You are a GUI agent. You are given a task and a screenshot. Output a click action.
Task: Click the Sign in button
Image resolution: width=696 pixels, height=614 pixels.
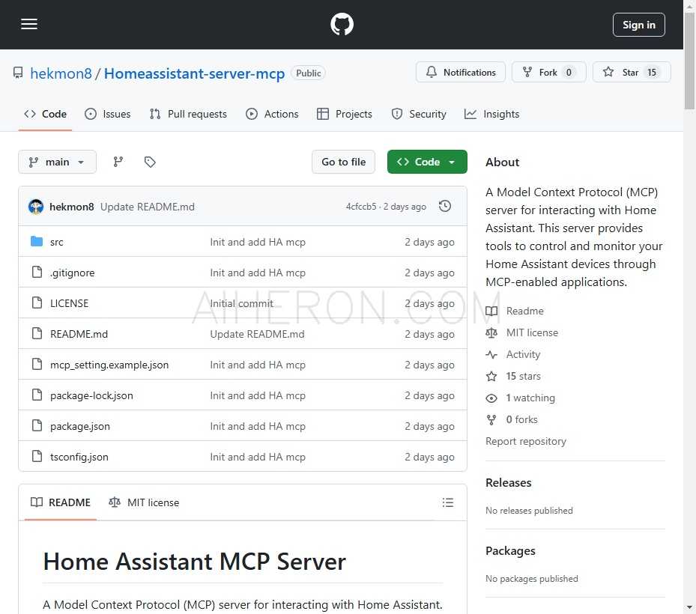pyautogui.click(x=638, y=24)
